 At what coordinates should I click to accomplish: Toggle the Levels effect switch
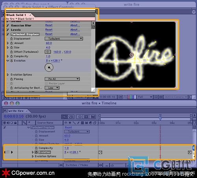point(8,30)
